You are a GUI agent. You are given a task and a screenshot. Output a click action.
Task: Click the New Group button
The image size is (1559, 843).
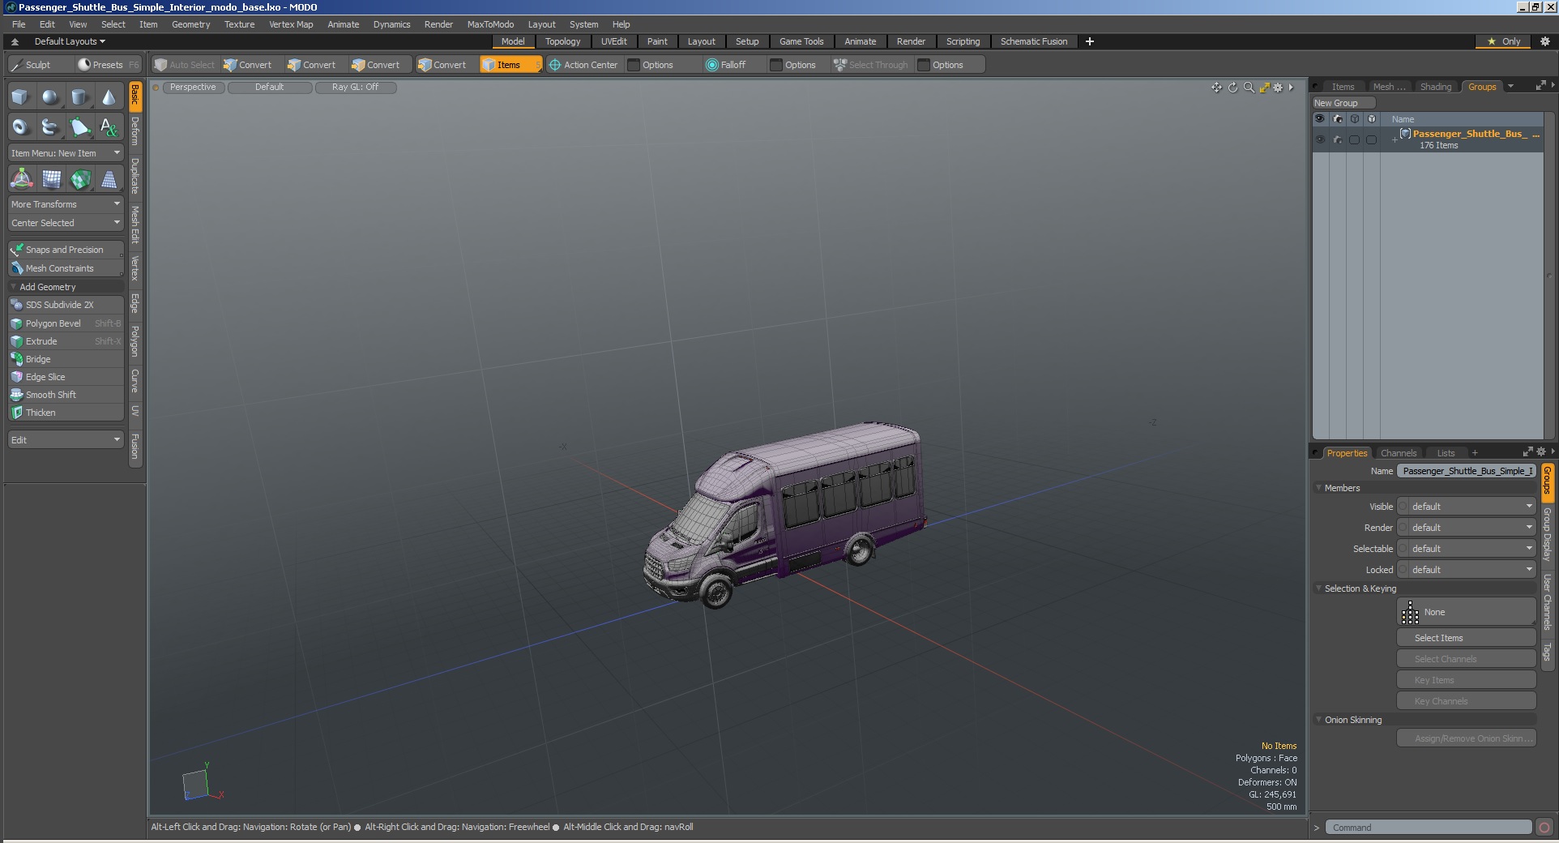pos(1343,103)
